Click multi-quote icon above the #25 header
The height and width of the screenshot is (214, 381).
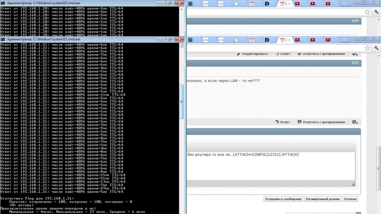click(x=355, y=54)
